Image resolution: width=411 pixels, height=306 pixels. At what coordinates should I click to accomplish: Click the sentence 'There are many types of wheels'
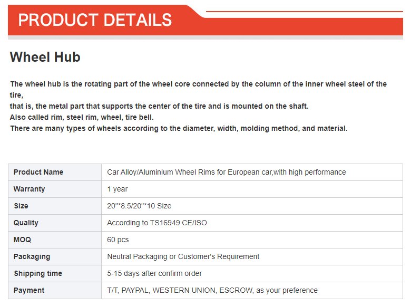point(179,129)
